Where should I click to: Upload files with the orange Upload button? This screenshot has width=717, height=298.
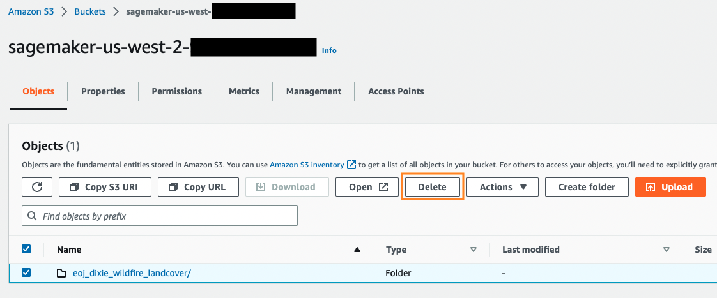[670, 187]
